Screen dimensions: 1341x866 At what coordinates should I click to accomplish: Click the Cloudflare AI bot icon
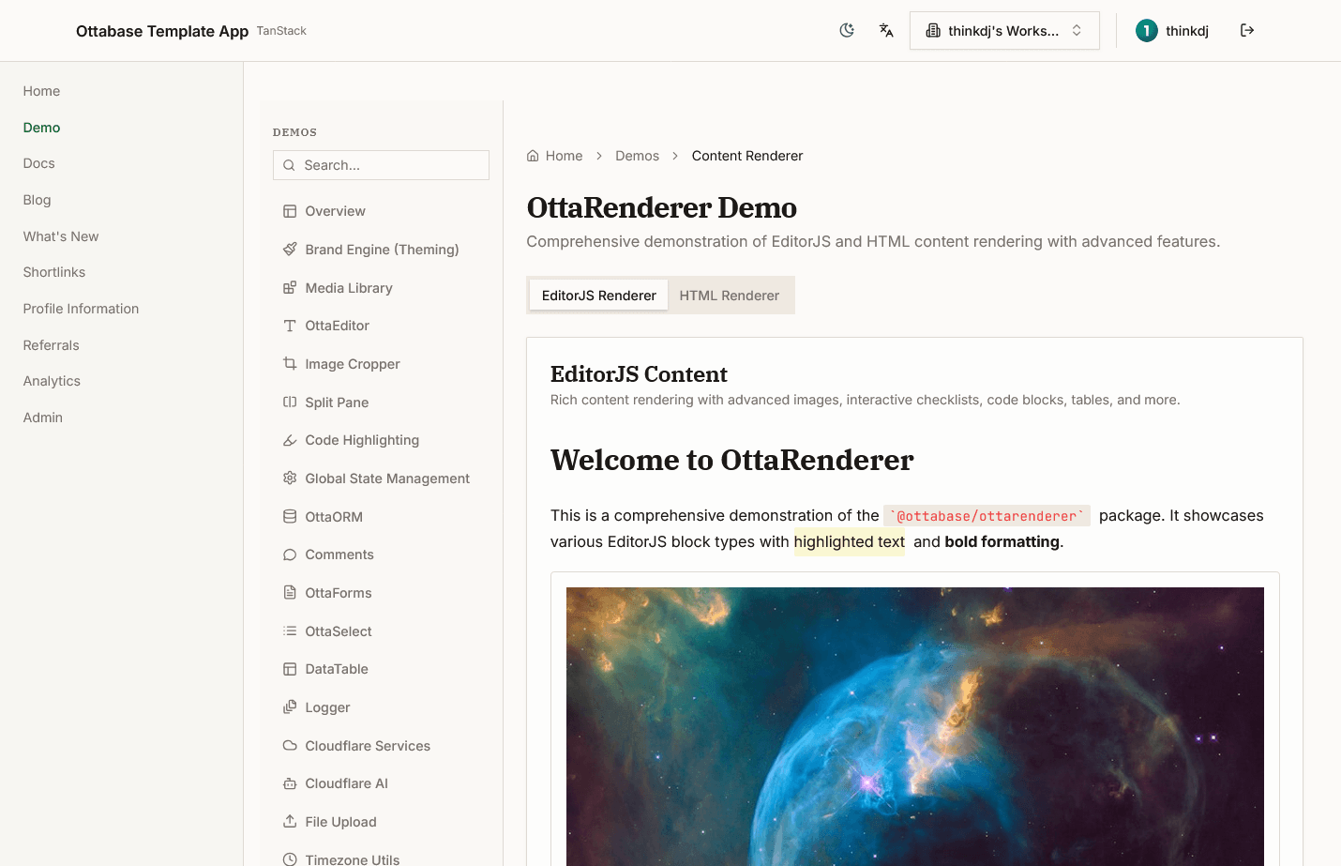[x=290, y=783]
